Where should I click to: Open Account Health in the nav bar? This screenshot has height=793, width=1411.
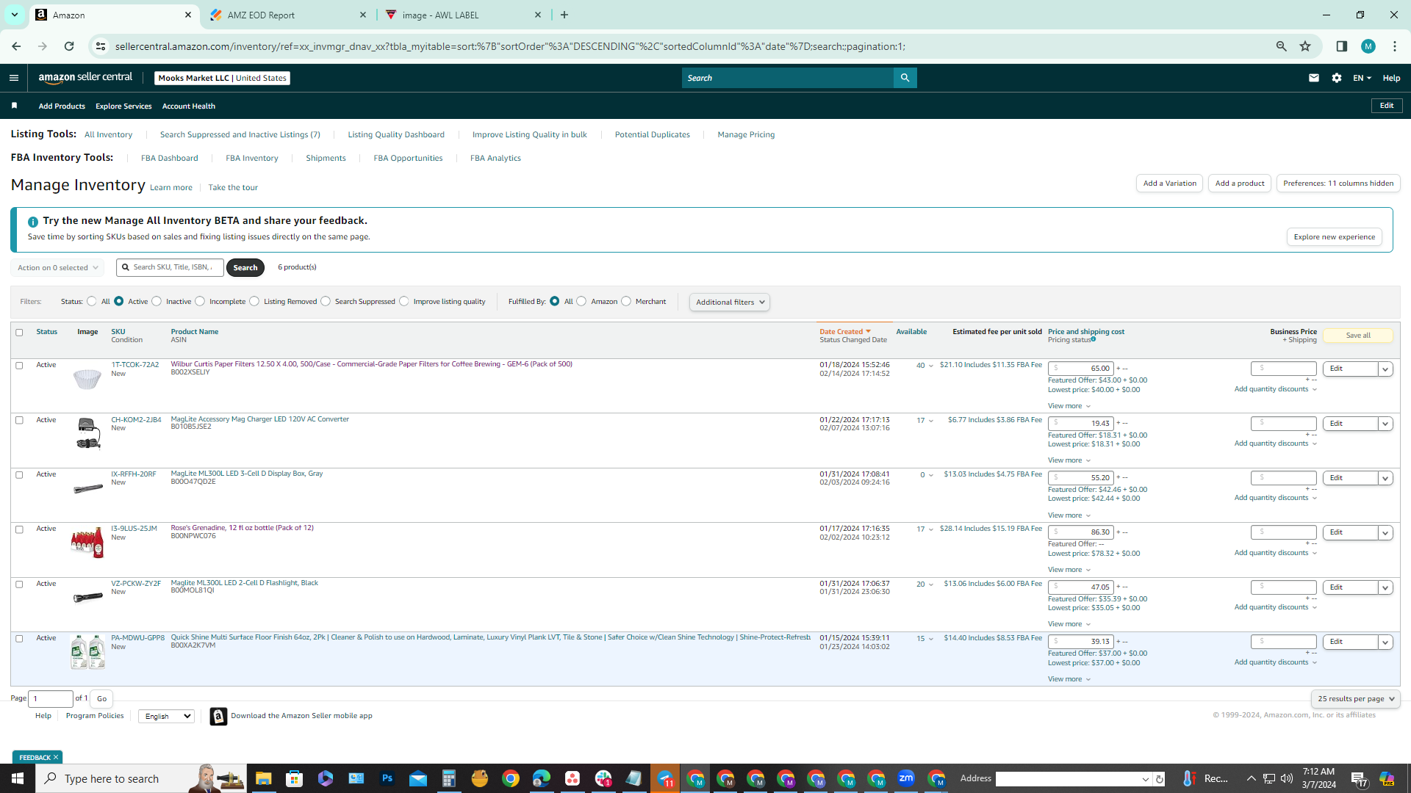189,106
